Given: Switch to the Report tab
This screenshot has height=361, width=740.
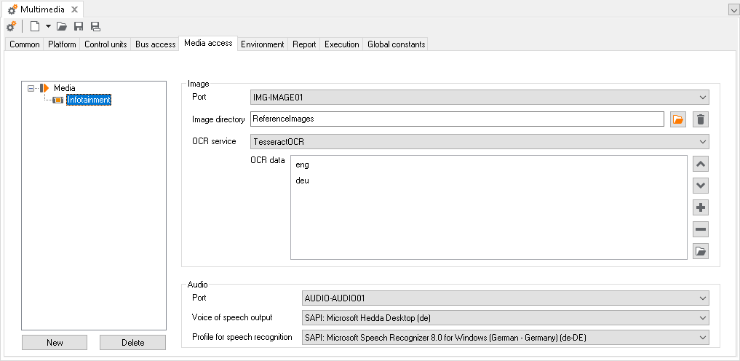Looking at the screenshot, I should pyautogui.click(x=304, y=44).
